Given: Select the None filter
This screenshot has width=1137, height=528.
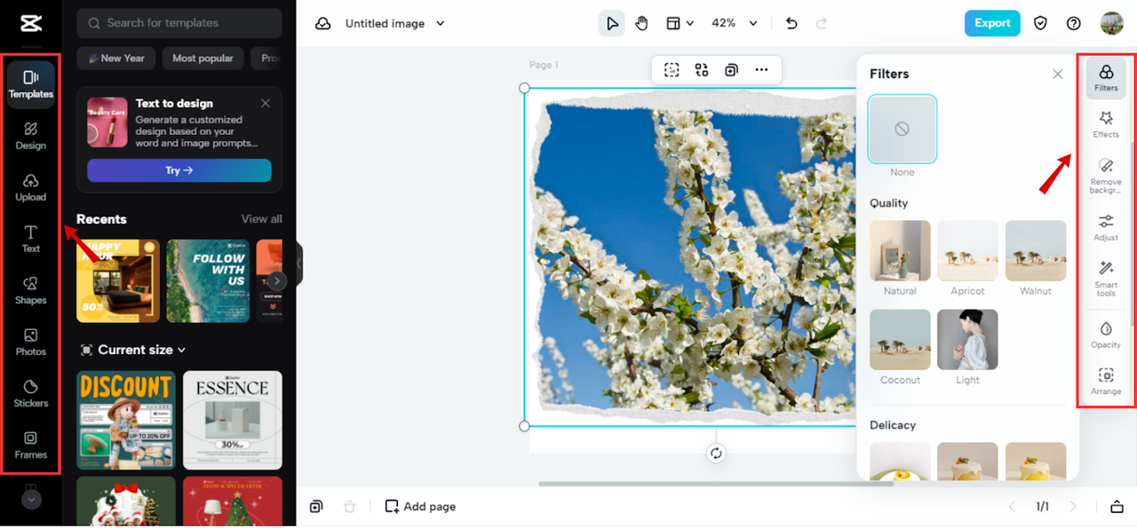Looking at the screenshot, I should 902,129.
